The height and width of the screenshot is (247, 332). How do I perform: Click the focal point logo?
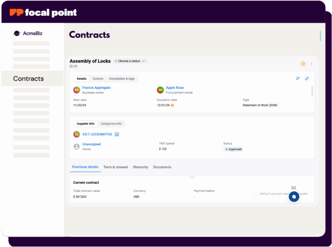click(43, 13)
